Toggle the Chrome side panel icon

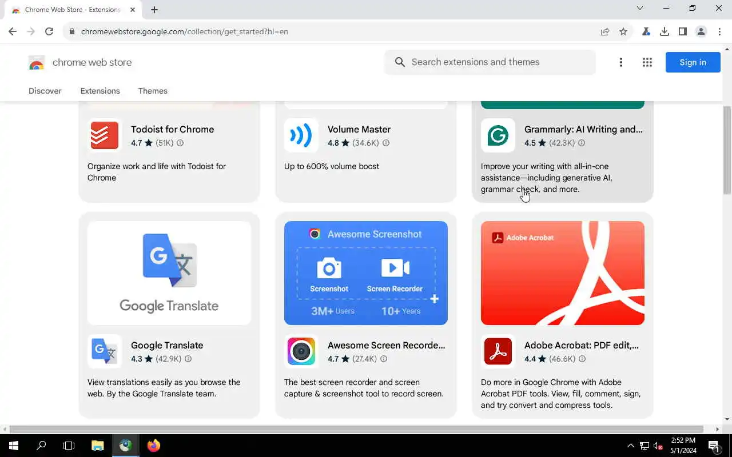click(x=683, y=31)
